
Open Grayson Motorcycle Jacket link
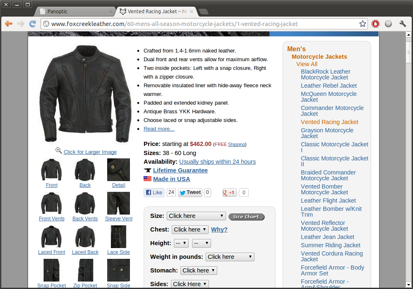327,133
